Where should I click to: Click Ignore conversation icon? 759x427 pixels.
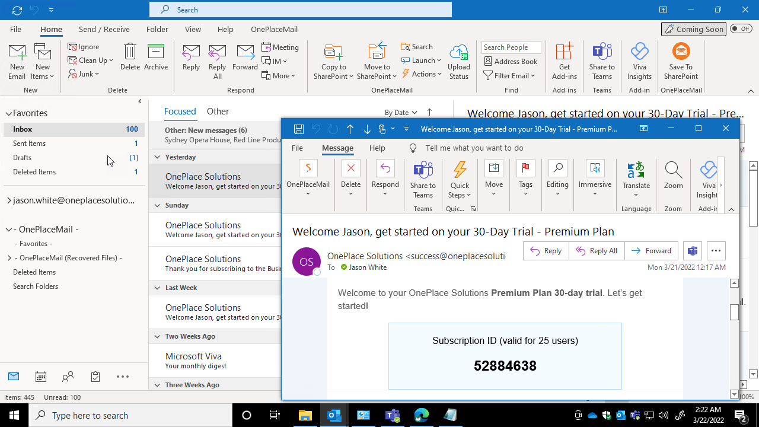tap(84, 47)
